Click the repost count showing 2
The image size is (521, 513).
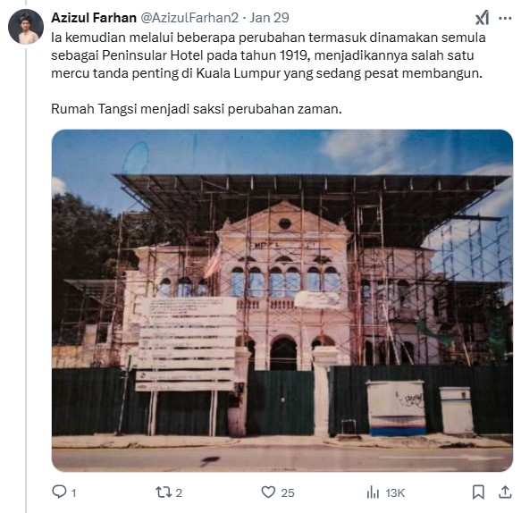pyautogui.click(x=179, y=492)
